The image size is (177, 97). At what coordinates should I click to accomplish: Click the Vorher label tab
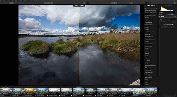(x=76, y=6)
